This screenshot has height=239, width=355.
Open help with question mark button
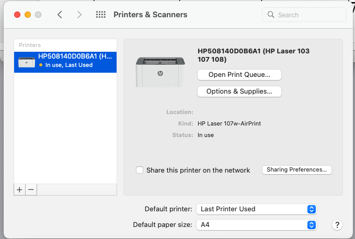[337, 225]
